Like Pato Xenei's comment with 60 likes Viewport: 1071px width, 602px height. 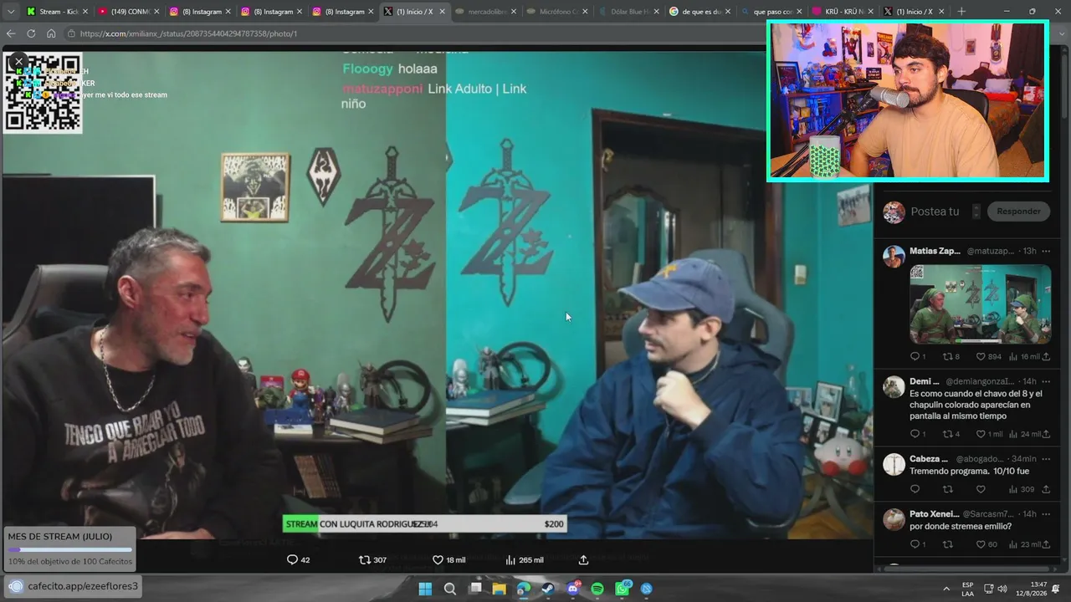click(987, 544)
